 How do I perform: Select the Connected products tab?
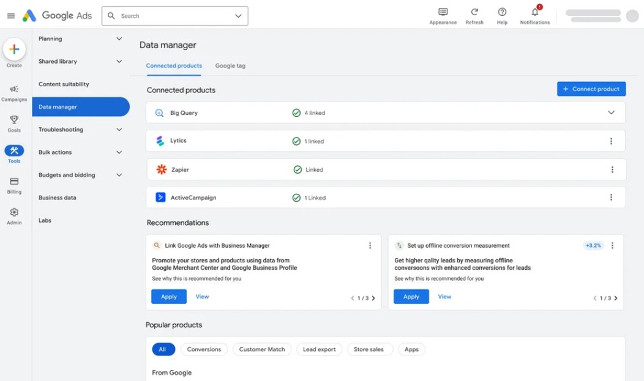point(174,65)
